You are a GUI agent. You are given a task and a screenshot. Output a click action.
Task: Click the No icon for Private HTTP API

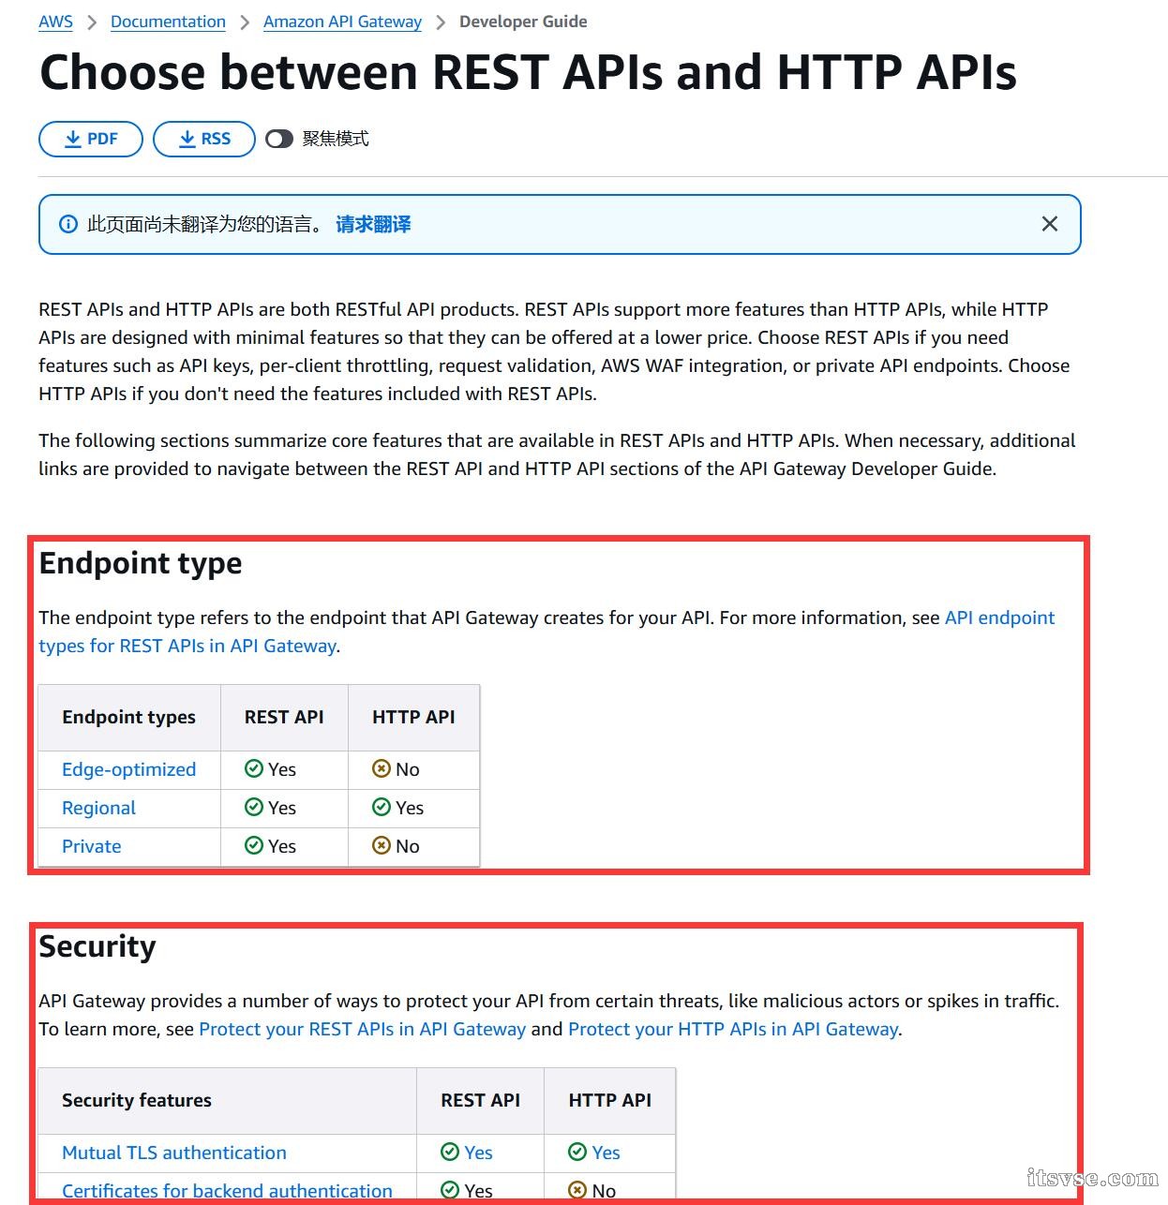(x=381, y=845)
